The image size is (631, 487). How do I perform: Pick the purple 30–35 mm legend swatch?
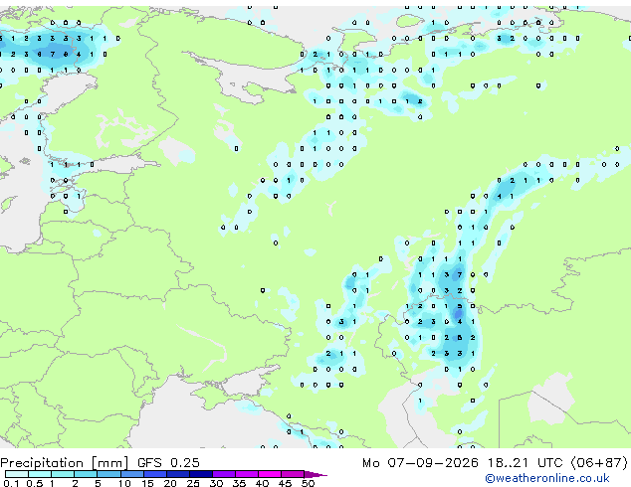click(x=223, y=474)
